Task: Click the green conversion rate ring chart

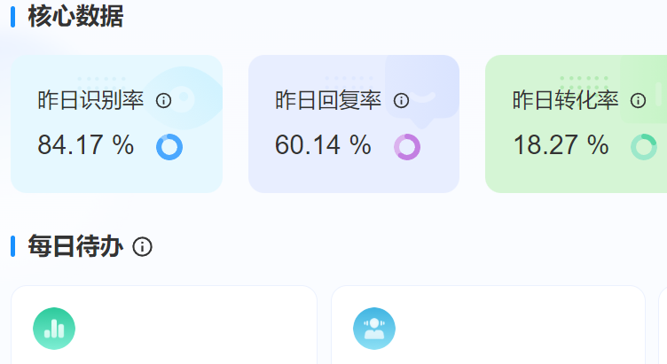Action: [644, 146]
